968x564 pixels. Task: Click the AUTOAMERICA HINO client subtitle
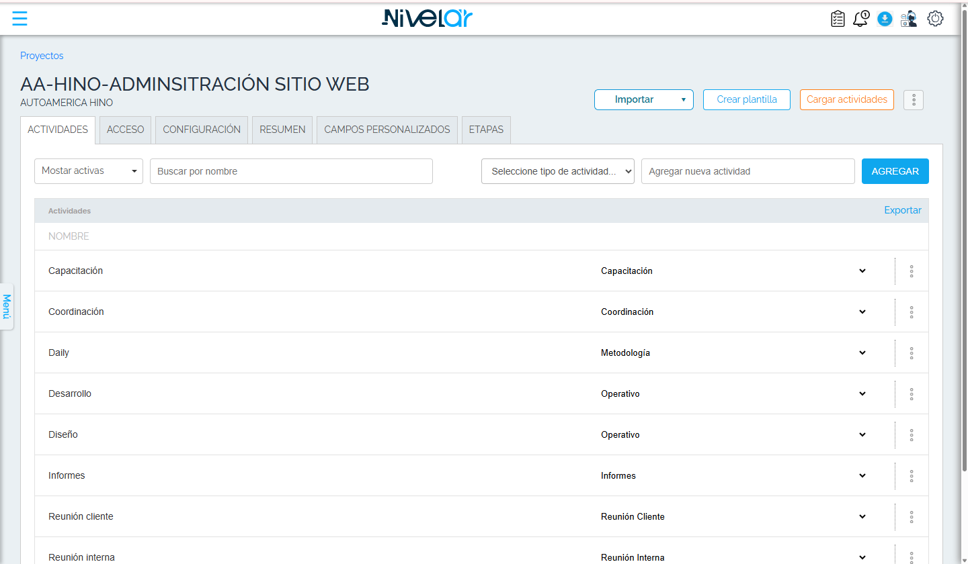click(67, 103)
